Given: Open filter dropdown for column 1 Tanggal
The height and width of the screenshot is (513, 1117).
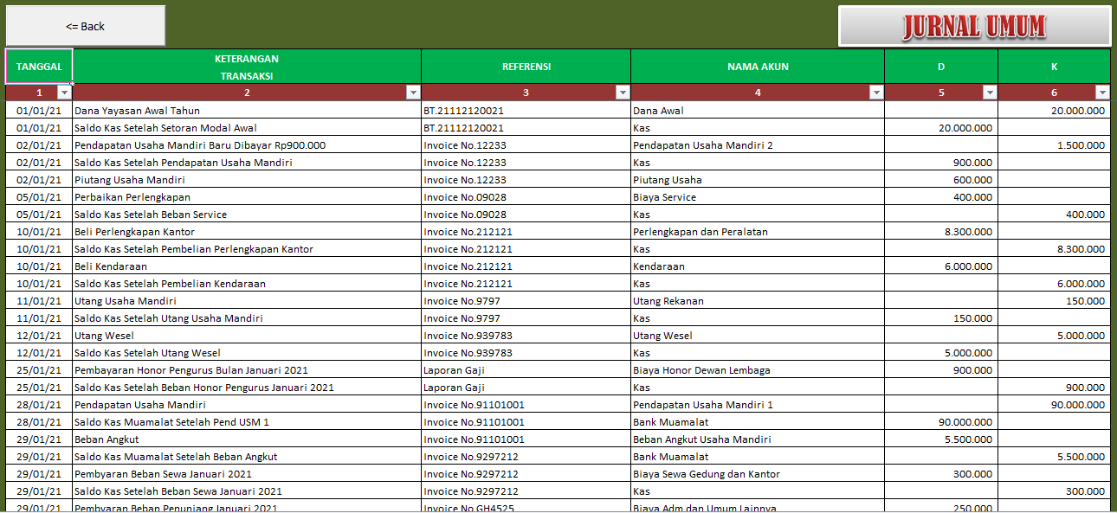Looking at the screenshot, I should pos(64,93).
